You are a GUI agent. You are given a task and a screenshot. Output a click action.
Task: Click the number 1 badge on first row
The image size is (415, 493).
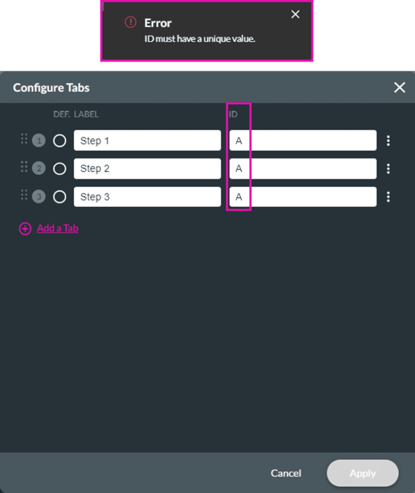coord(39,141)
